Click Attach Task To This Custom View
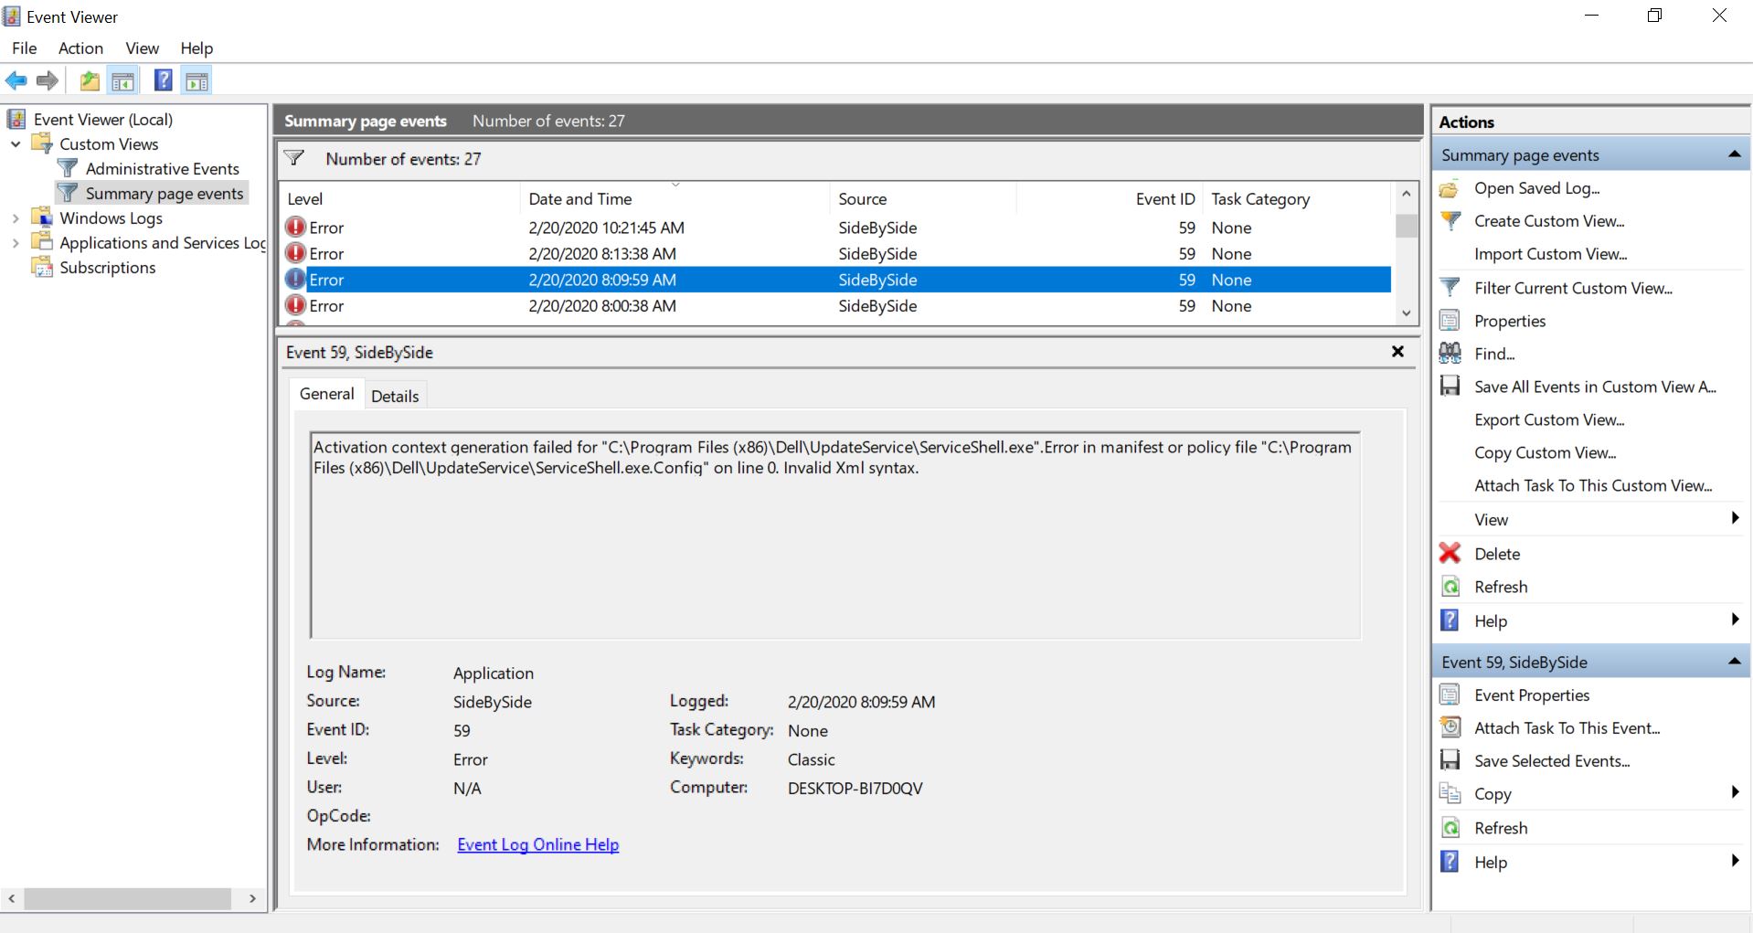This screenshot has width=1753, height=933. (1593, 486)
